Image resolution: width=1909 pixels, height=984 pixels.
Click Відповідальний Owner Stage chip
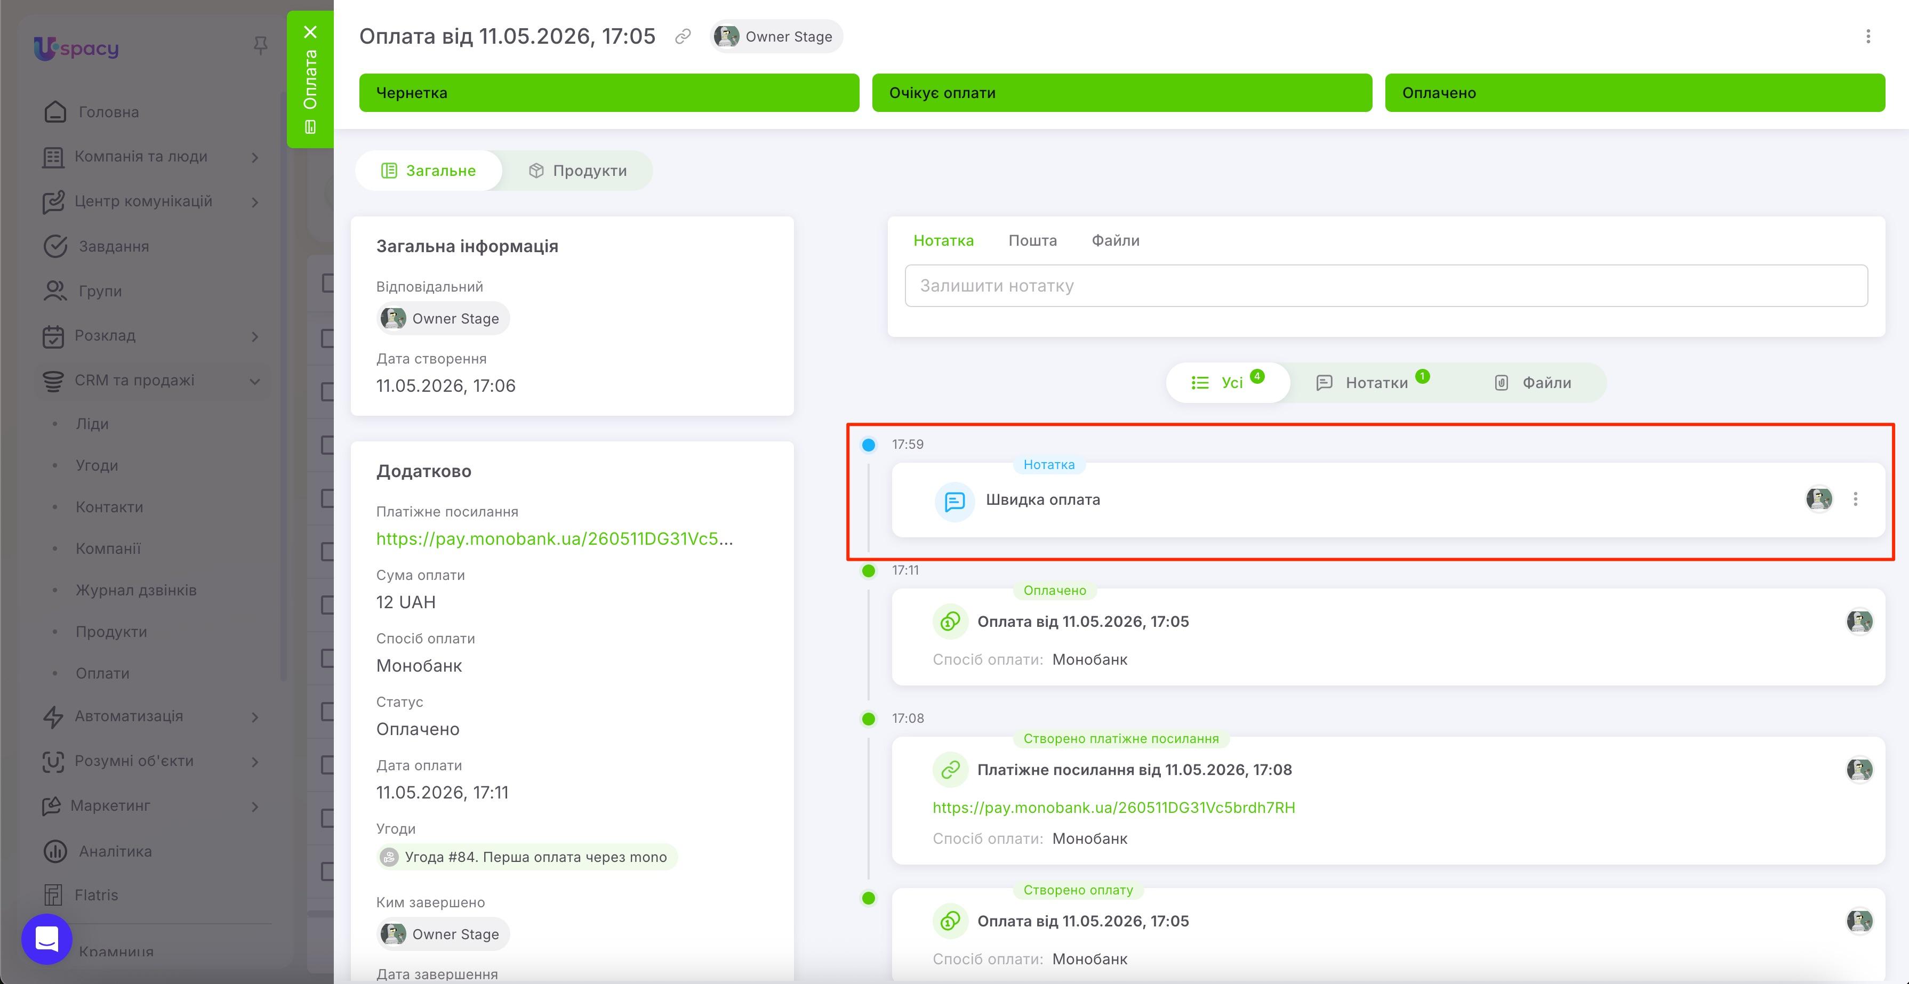pos(443,319)
